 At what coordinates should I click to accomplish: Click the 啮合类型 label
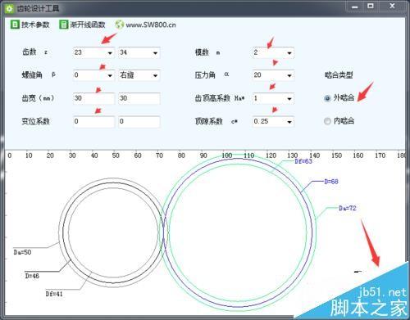[339, 75]
